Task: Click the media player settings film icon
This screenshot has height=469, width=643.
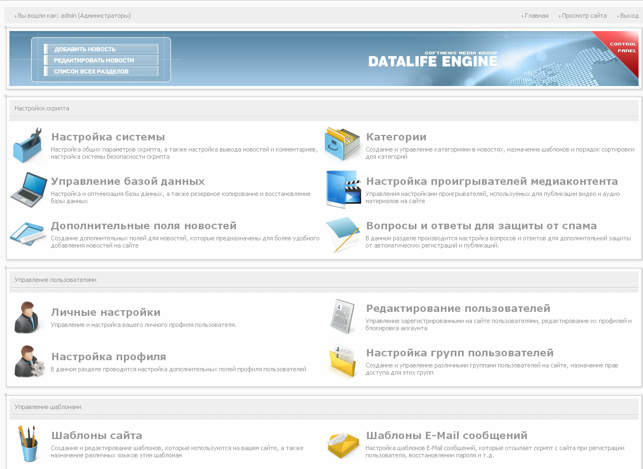Action: coord(343,189)
